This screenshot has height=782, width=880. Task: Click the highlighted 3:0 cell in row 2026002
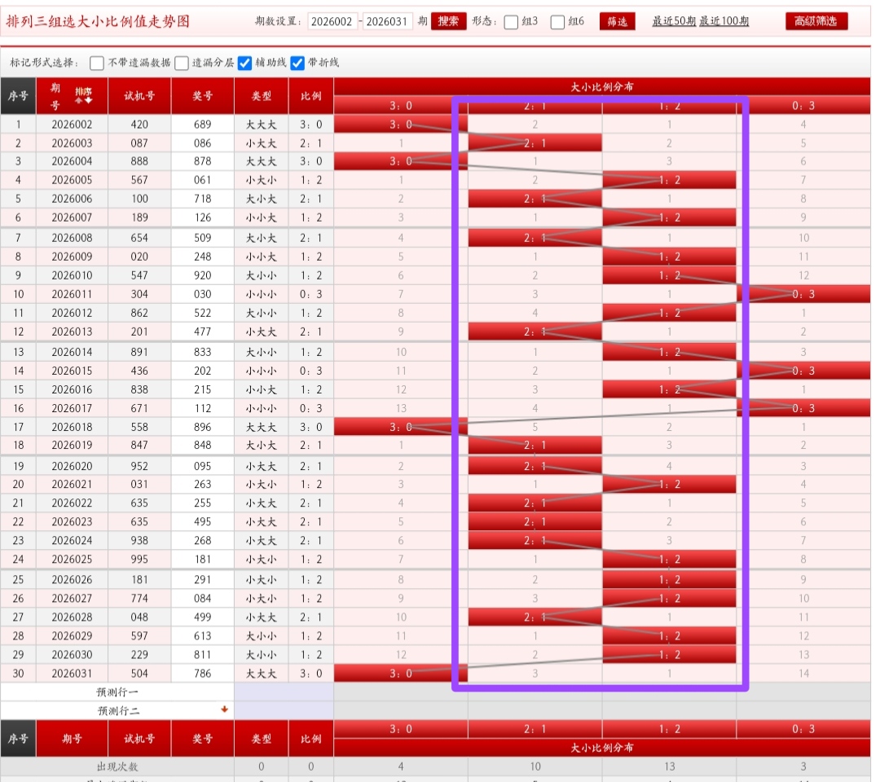click(401, 125)
